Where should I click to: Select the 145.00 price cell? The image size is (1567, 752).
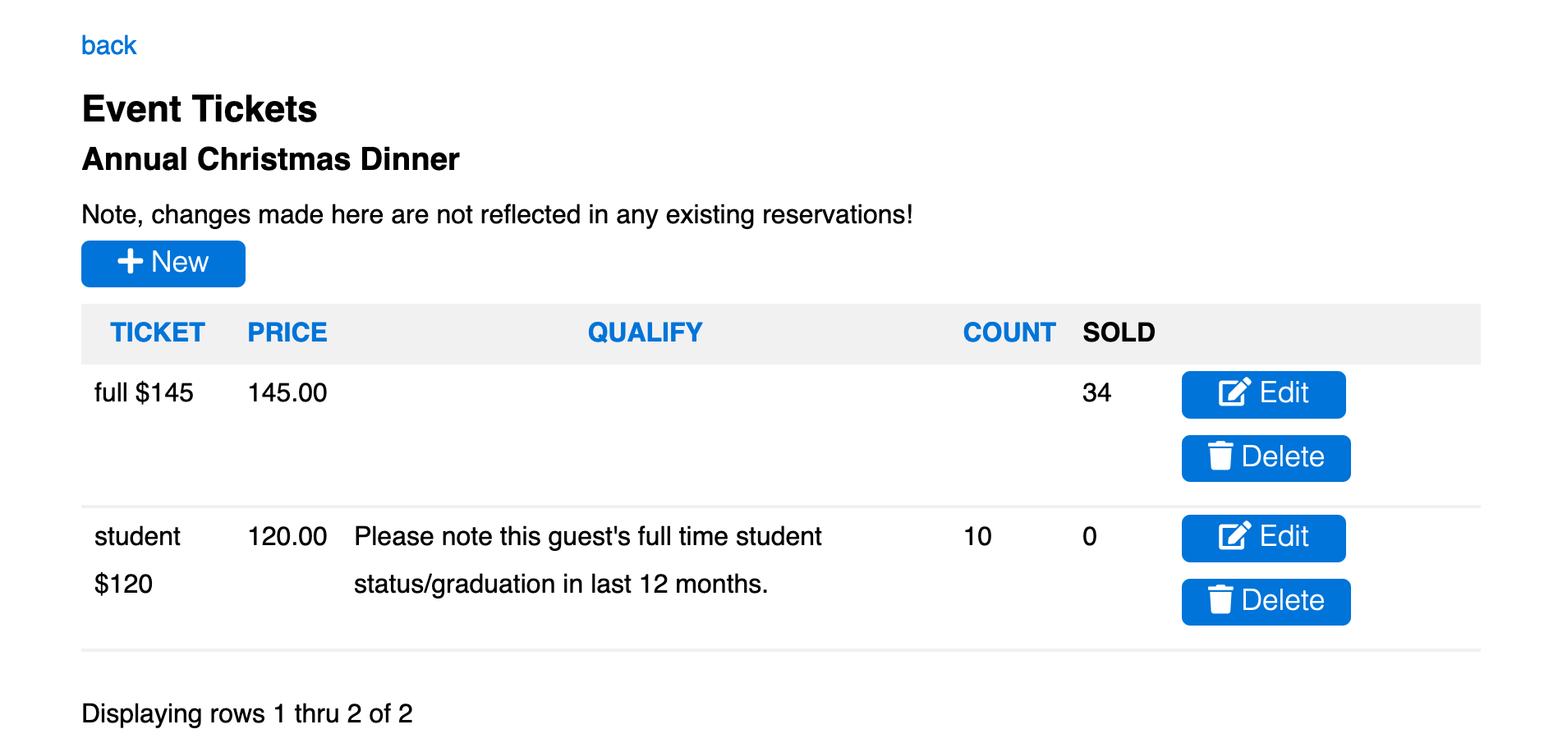[287, 392]
